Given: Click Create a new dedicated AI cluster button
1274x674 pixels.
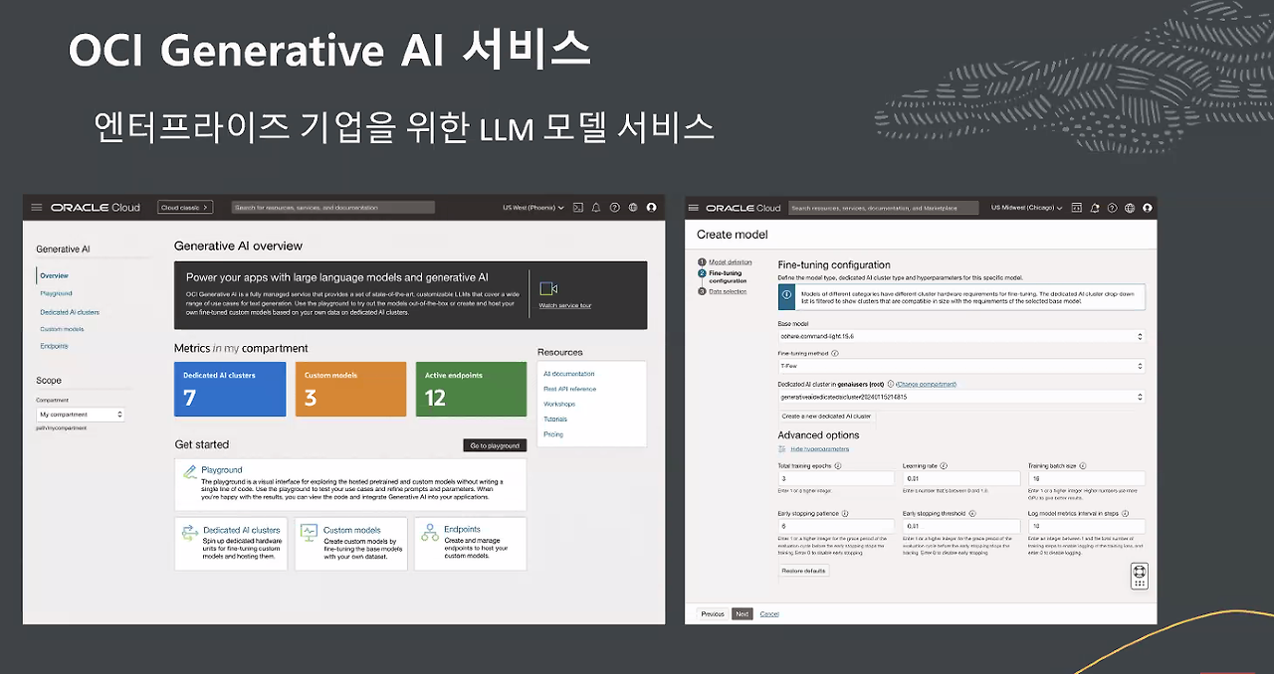Looking at the screenshot, I should click(x=826, y=417).
